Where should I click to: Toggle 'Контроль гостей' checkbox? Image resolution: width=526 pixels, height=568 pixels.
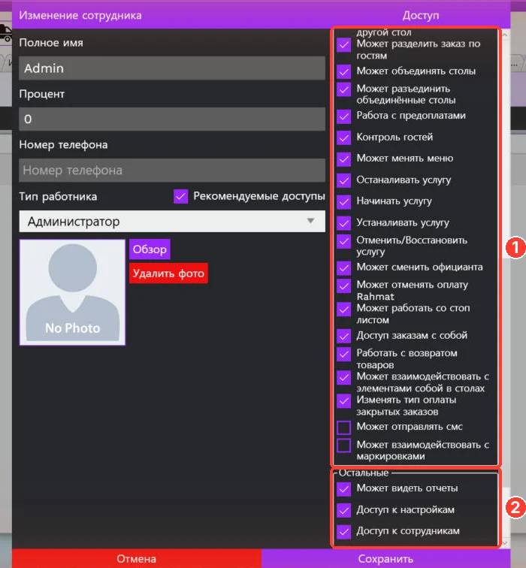tap(343, 137)
